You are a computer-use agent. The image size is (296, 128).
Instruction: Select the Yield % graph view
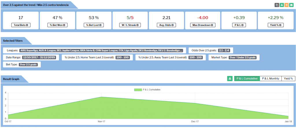pyautogui.click(x=288, y=78)
